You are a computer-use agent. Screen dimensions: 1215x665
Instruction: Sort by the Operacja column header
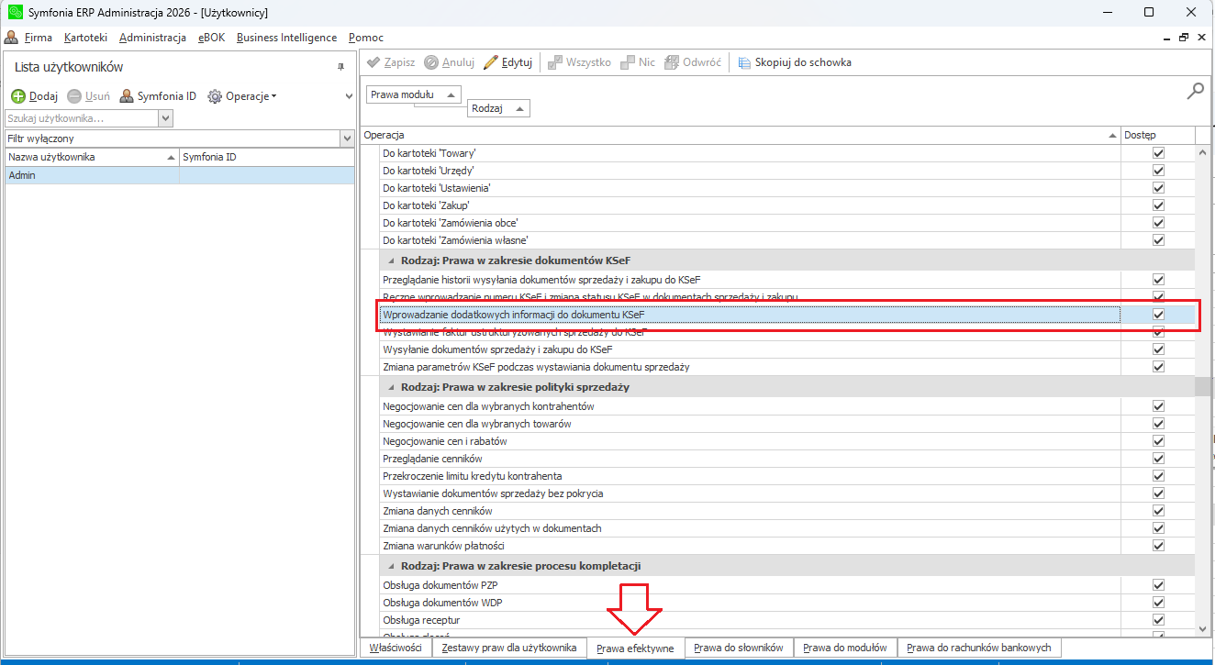click(734, 135)
